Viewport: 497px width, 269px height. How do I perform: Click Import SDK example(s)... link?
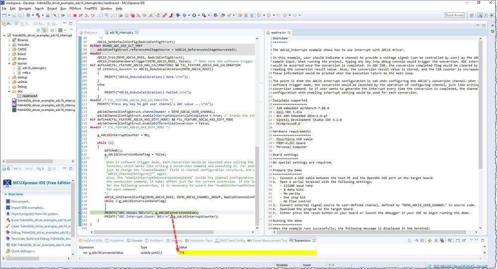coord(28,207)
